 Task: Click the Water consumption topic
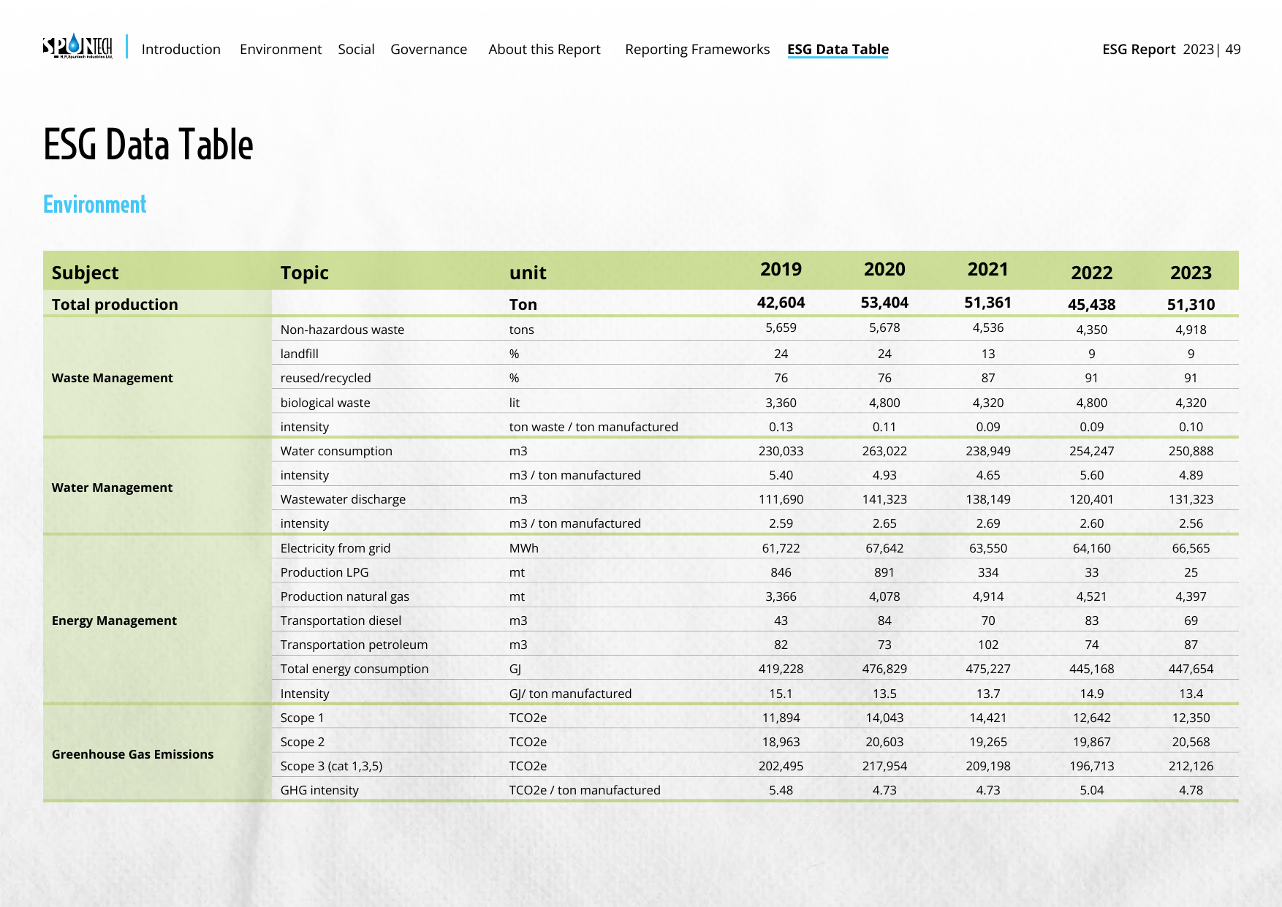pyautogui.click(x=336, y=451)
